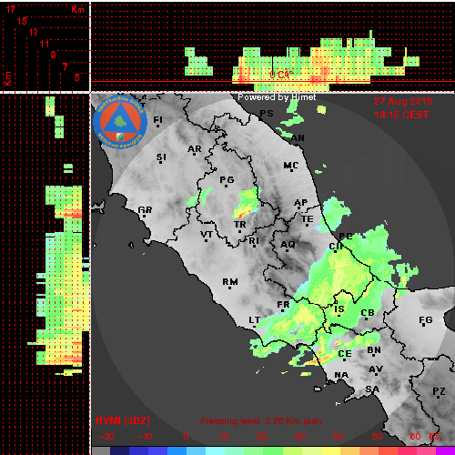Pick the magenta 65 dBZ color swatch
Screen dimensions: 455x455
(445, 450)
